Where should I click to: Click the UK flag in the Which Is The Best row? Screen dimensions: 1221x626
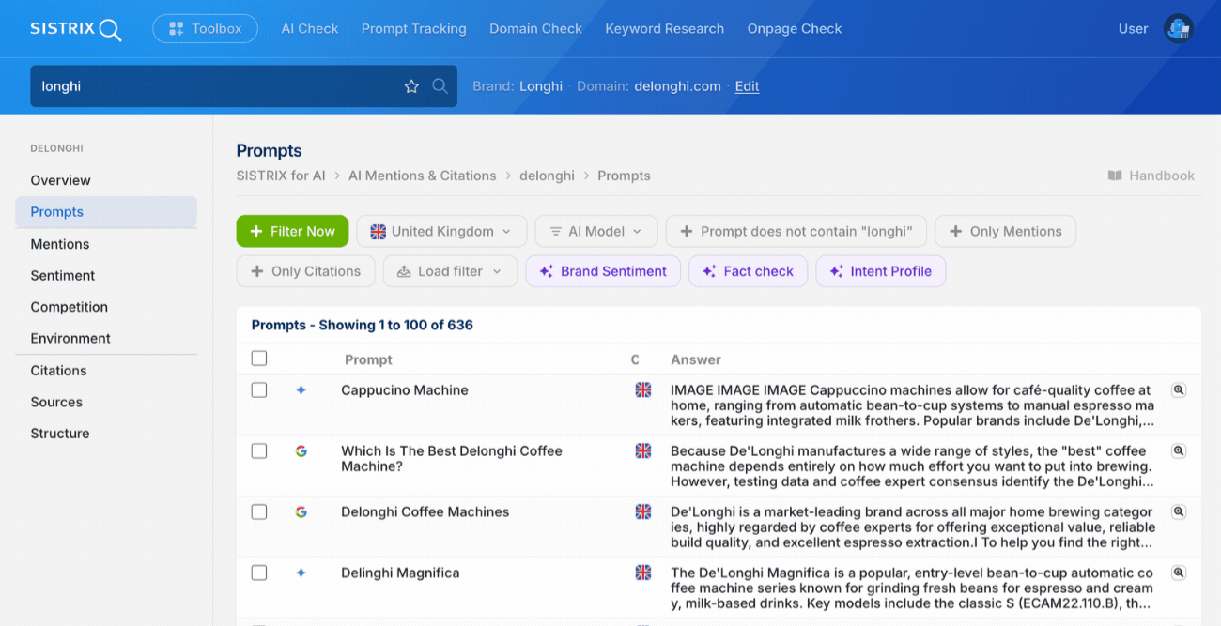(642, 450)
